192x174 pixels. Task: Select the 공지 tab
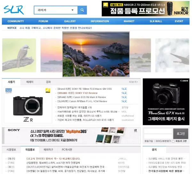pos(154,150)
